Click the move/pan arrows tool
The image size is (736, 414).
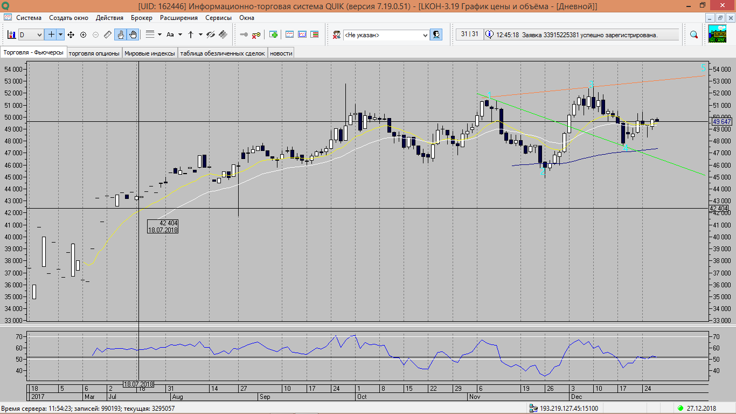[x=71, y=35]
